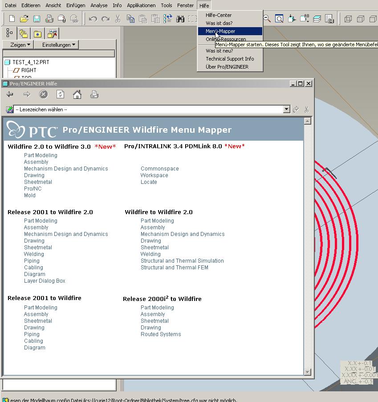378x402 pixels.
Task: Open the Workspace link
Action: (x=154, y=175)
